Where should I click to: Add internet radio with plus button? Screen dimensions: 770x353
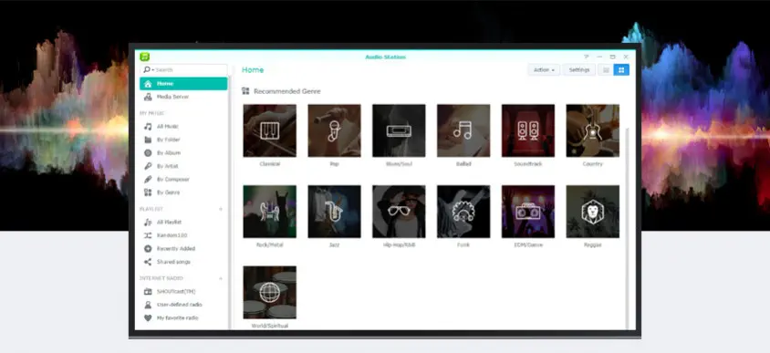tap(221, 278)
